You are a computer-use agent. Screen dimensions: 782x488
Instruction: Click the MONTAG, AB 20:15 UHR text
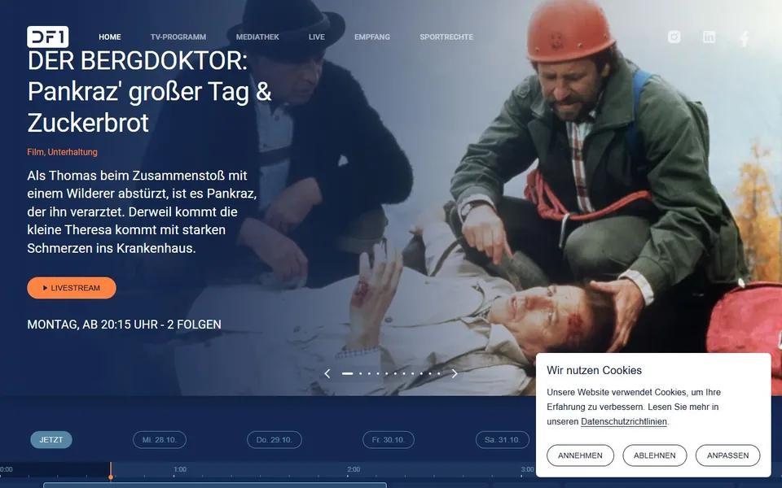pyautogui.click(x=124, y=325)
